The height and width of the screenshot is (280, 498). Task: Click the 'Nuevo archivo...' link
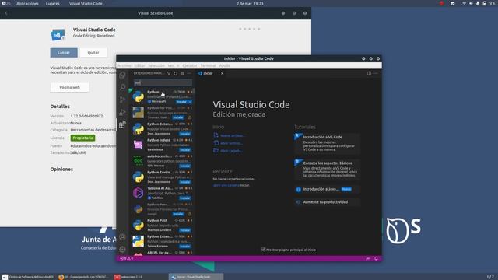point(232,135)
